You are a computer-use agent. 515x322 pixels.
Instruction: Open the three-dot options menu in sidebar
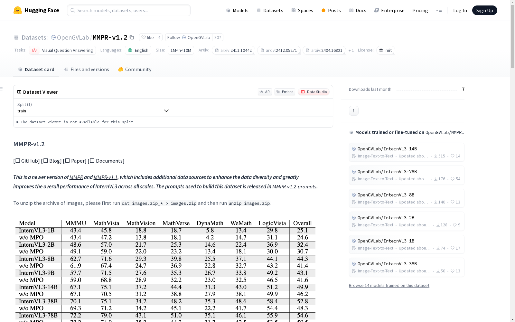click(354, 111)
